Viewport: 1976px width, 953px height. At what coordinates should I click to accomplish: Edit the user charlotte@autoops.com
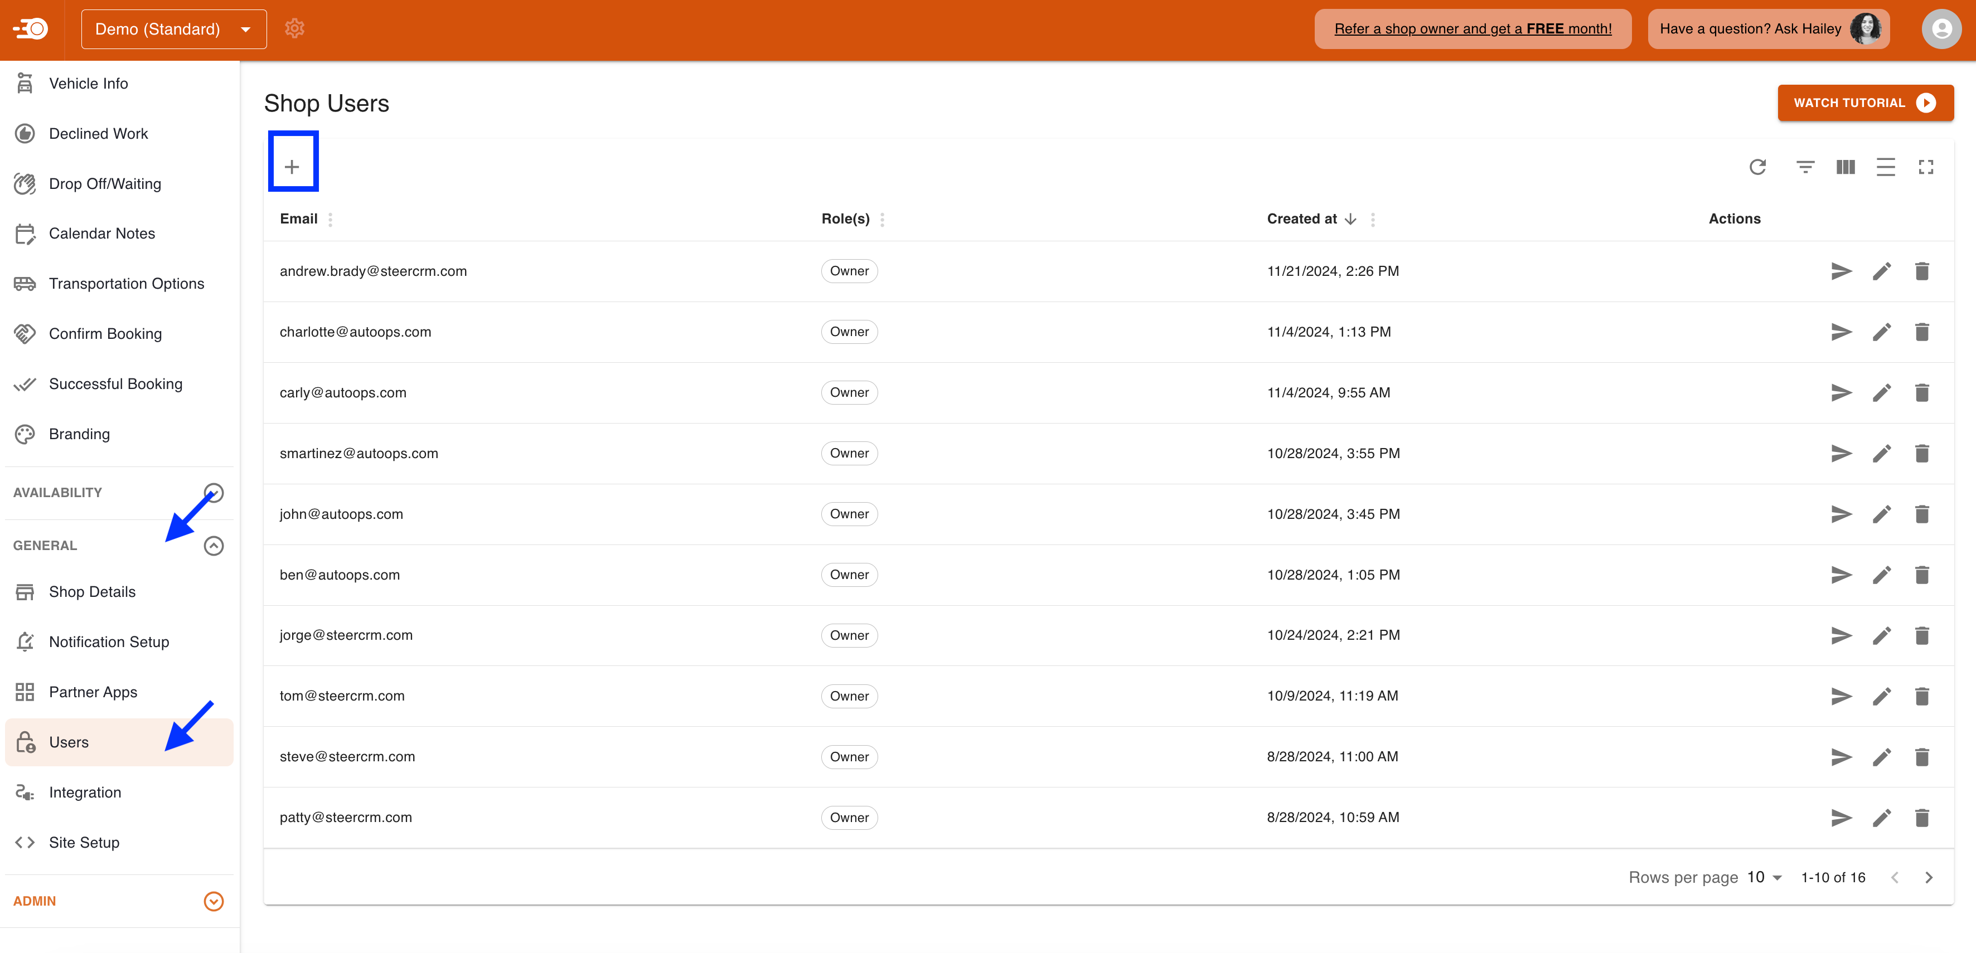(1882, 331)
